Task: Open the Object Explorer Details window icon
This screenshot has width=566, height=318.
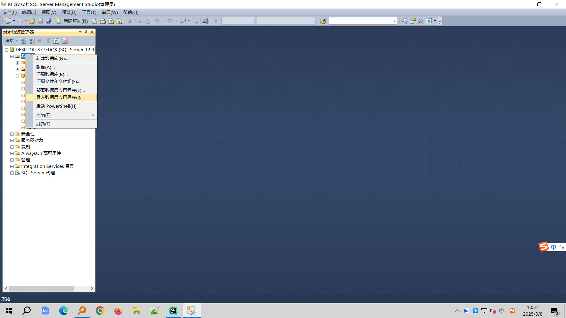Action: (404, 21)
